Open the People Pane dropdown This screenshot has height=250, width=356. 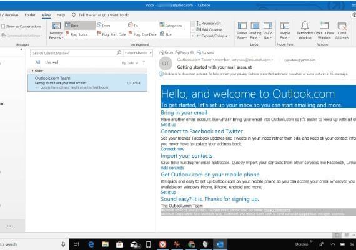click(284, 31)
